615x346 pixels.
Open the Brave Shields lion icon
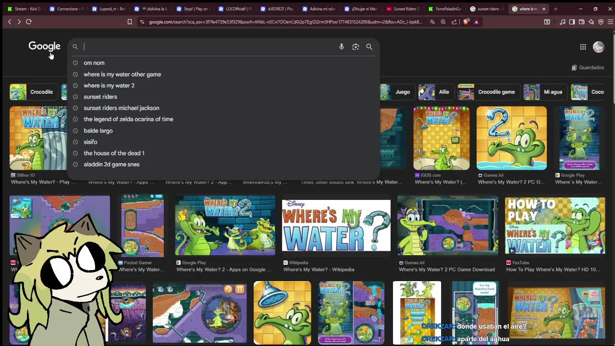point(466,22)
